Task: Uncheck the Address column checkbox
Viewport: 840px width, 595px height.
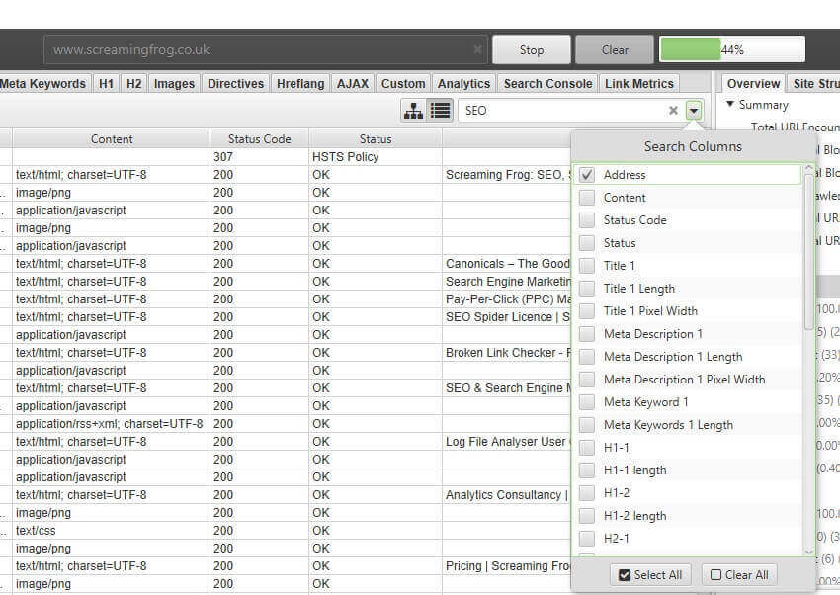Action: point(587,175)
